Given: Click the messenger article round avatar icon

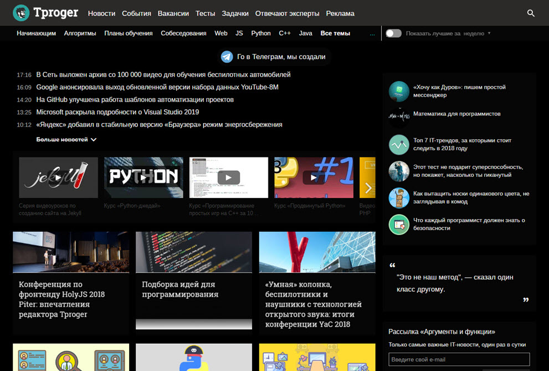Looking at the screenshot, I should (x=399, y=91).
